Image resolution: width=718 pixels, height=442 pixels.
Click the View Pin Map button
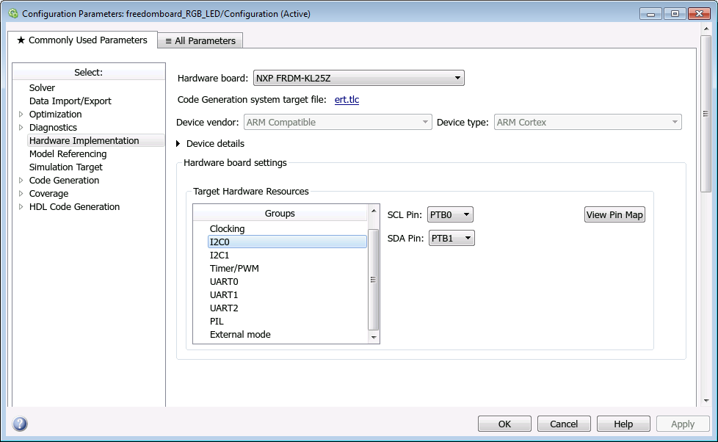pos(614,215)
